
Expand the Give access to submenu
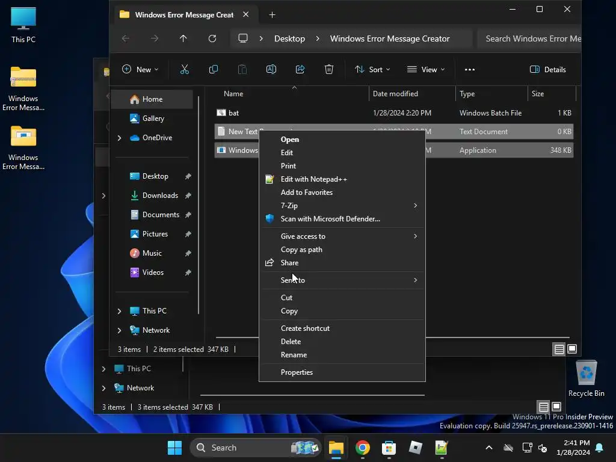tap(415, 236)
